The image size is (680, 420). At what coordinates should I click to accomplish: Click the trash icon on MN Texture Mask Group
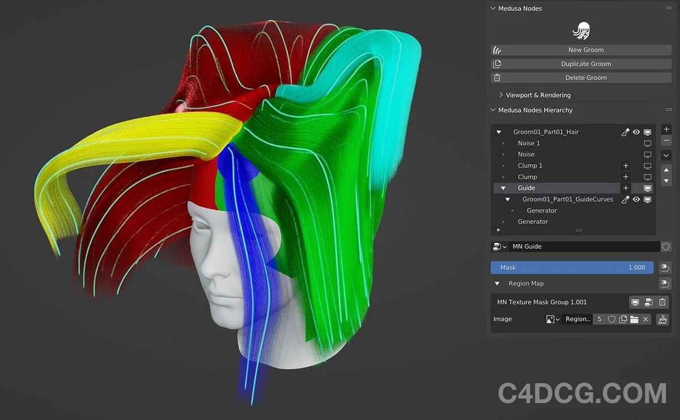[662, 302]
